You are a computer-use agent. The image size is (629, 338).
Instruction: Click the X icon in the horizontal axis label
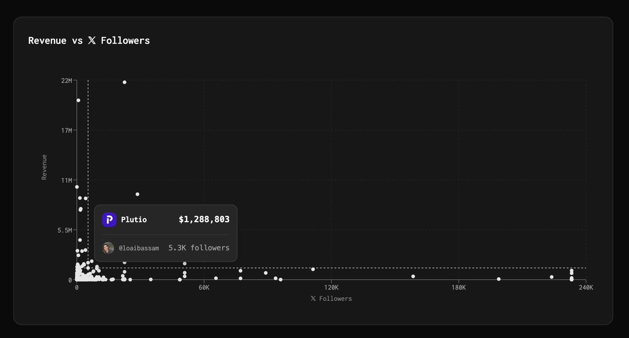[x=312, y=298]
